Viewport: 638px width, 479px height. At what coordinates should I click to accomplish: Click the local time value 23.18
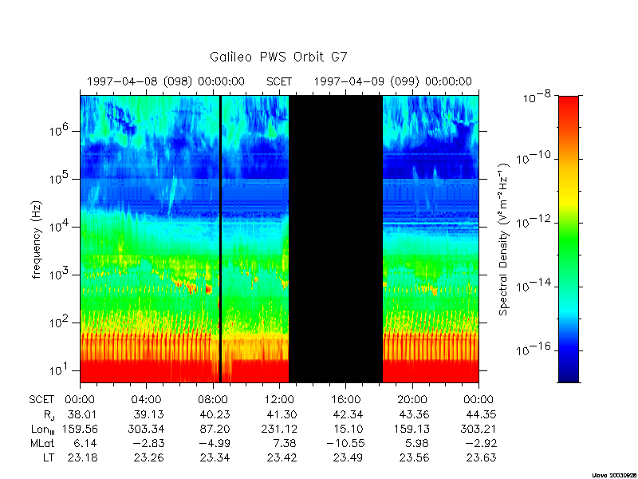coord(83,457)
